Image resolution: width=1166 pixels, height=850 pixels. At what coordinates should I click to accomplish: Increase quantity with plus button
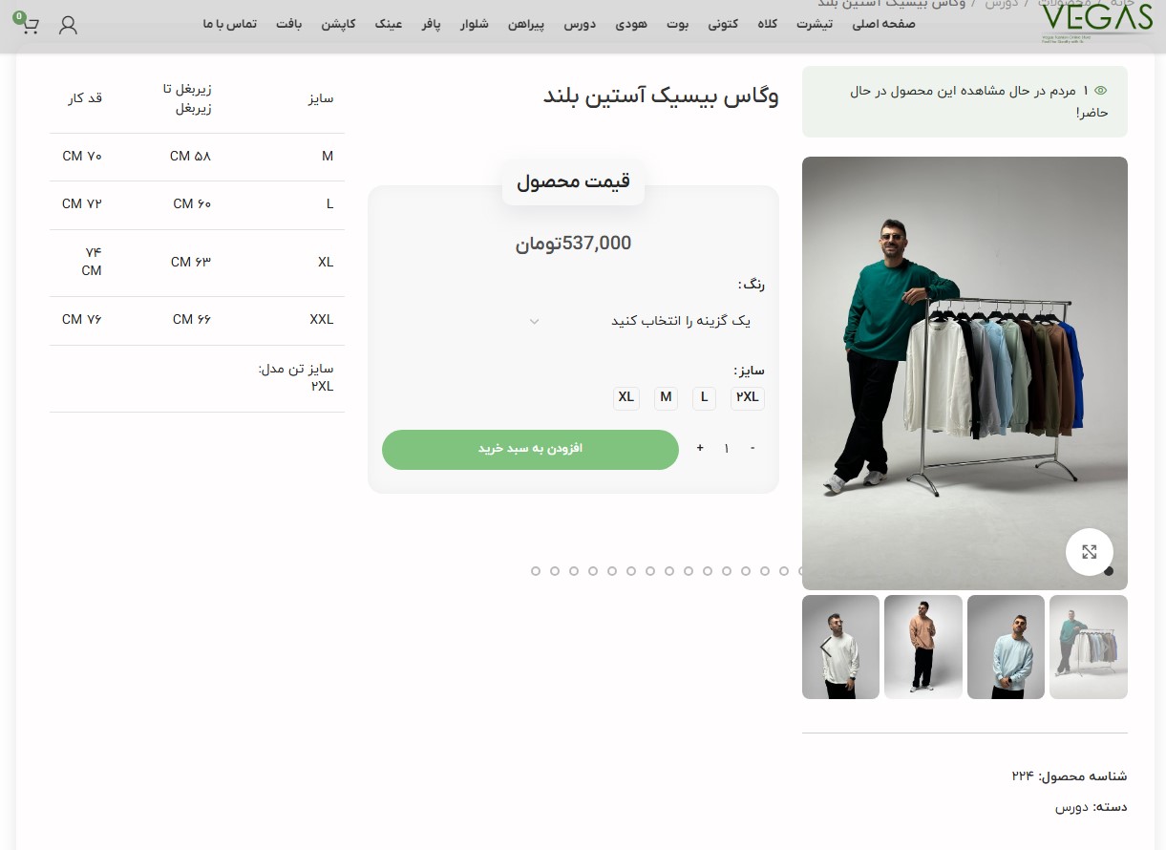point(700,449)
